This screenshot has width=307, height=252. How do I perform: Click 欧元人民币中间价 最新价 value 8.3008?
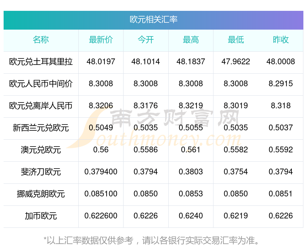[x=101, y=84]
